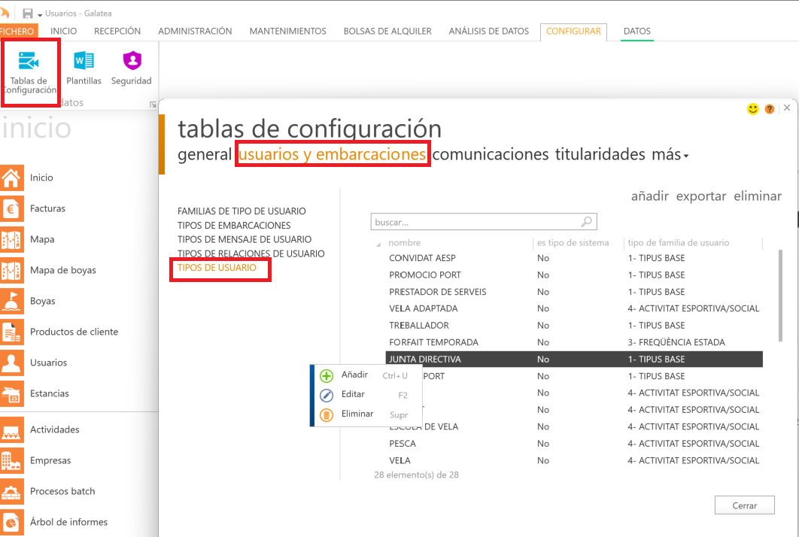799x537 pixels.
Task: Click in the buscar search field
Action: click(x=475, y=223)
